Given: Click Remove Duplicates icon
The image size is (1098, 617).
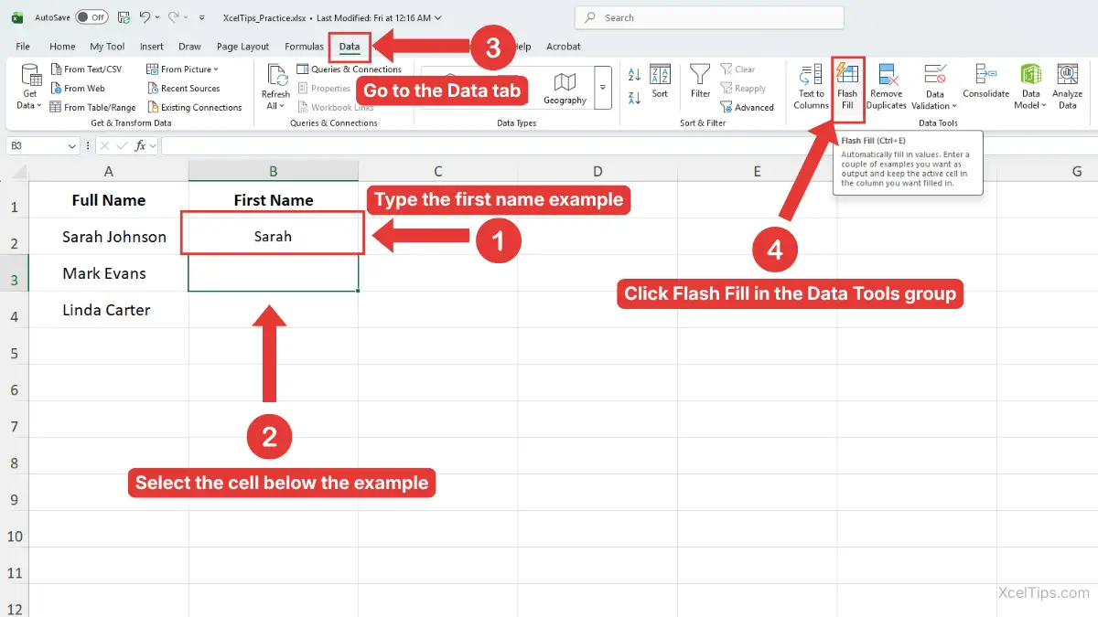Looking at the screenshot, I should [886, 88].
